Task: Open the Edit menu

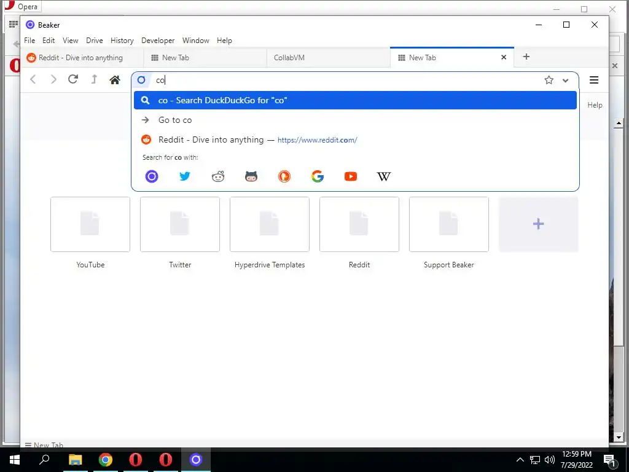Action: click(49, 41)
